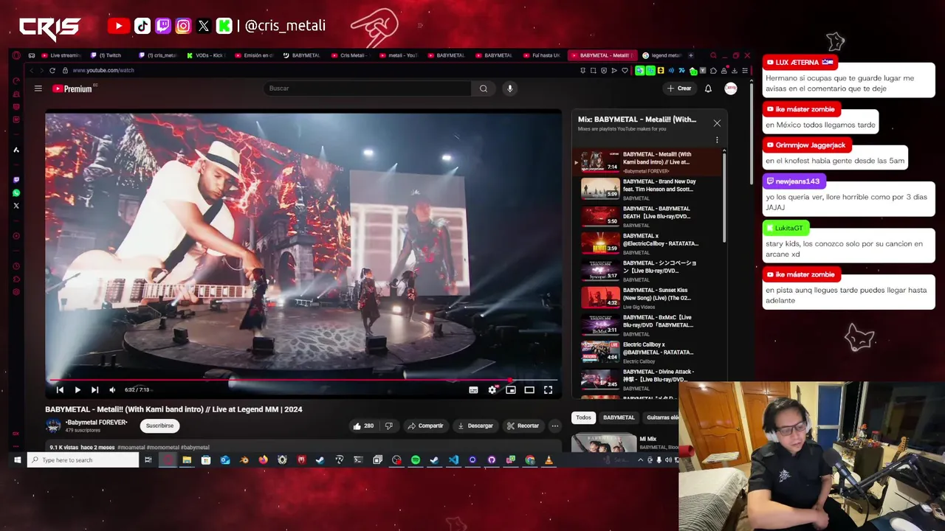945x531 pixels.
Task: Switch to the VODs - Kick browser tab
Action: [x=206, y=55]
